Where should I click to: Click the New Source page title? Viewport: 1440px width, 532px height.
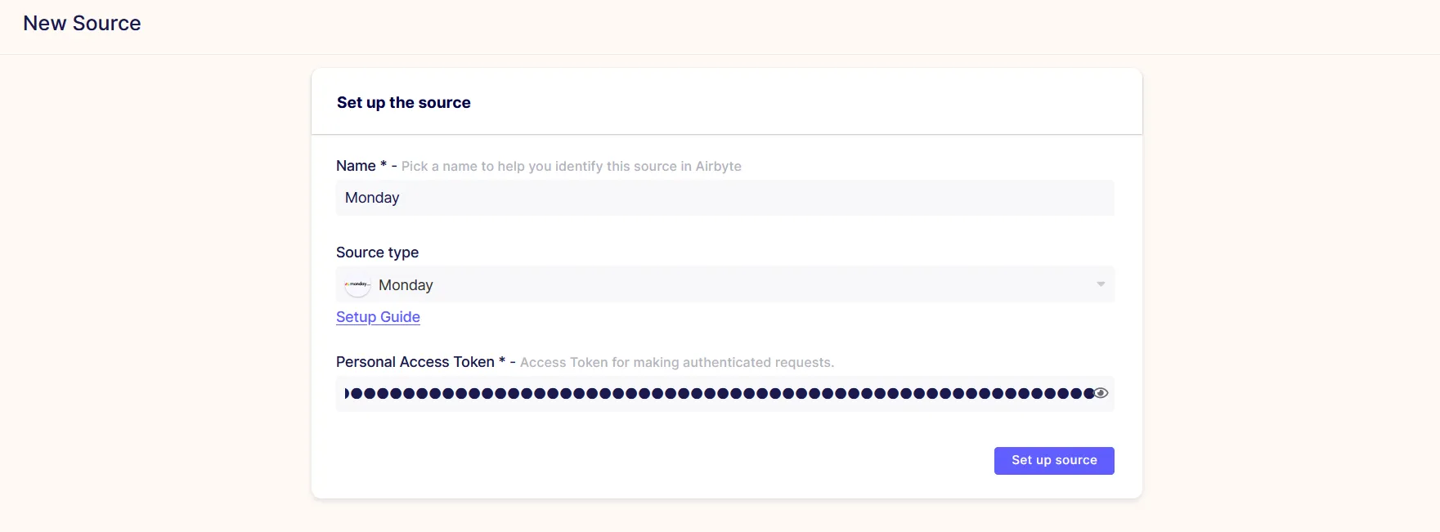(x=82, y=24)
